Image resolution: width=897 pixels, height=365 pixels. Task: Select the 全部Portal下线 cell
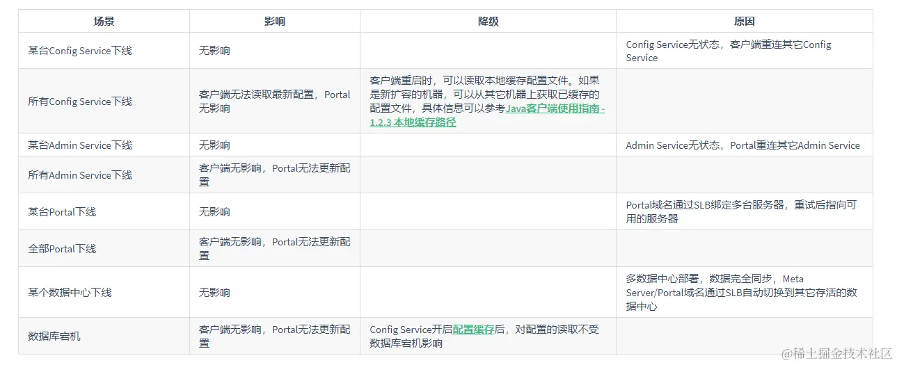(104, 249)
